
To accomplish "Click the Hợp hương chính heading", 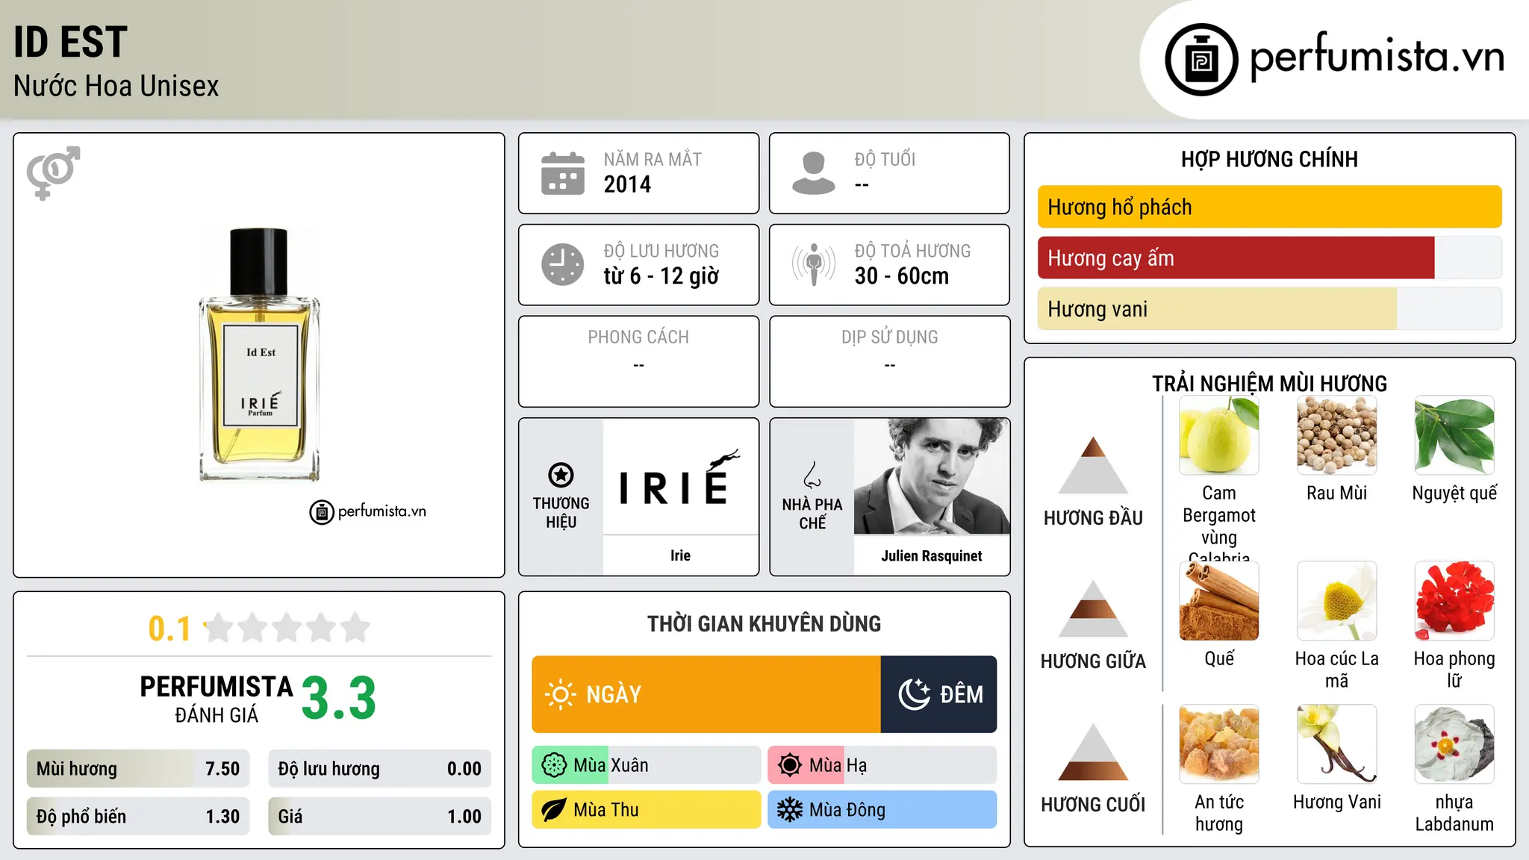I will coord(1269,159).
